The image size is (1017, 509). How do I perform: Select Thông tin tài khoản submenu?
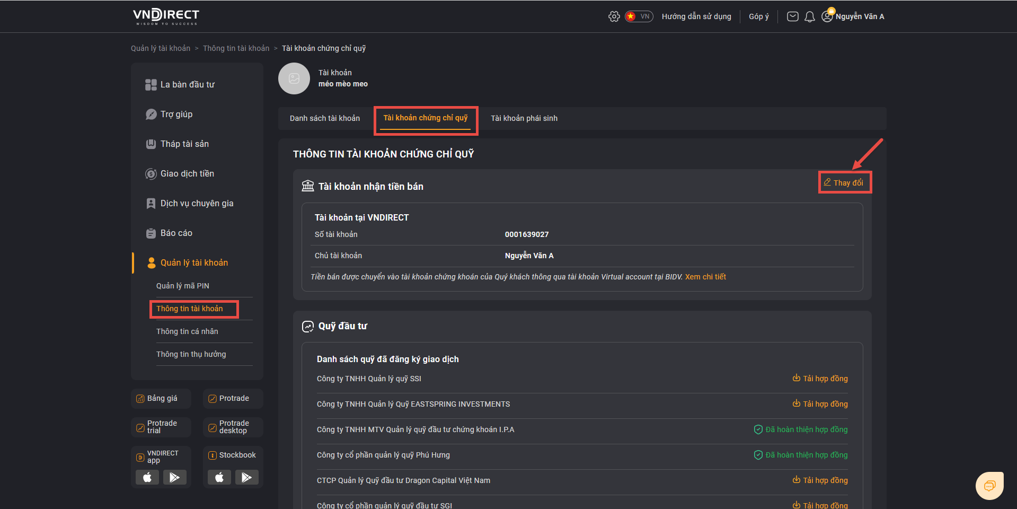[190, 309]
